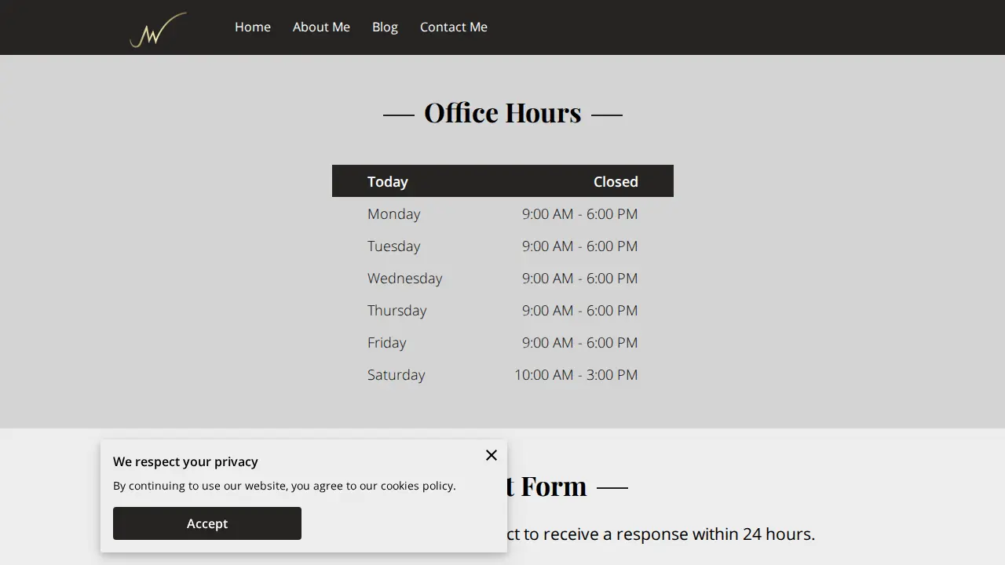The width and height of the screenshot is (1005, 565).
Task: Go to the About Me page
Action: 321,27
